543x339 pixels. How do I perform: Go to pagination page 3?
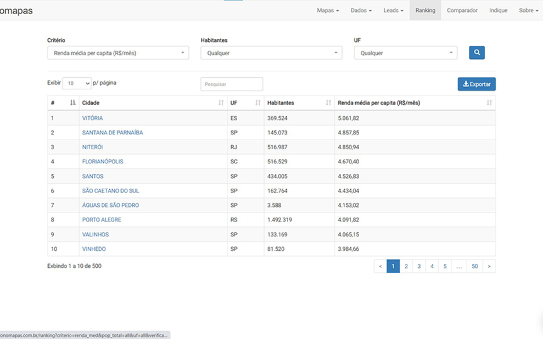tap(419, 266)
